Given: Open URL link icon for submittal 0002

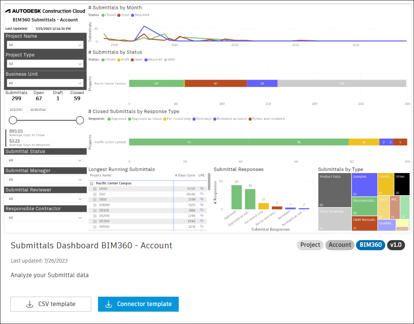Looking at the screenshot, I should [x=202, y=188].
